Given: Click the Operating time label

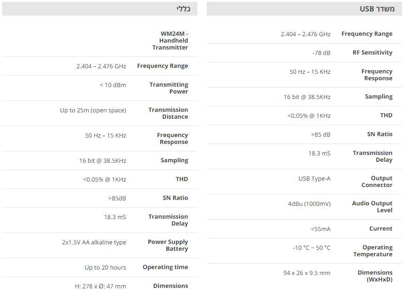Looking at the screenshot, I should 165,267.
